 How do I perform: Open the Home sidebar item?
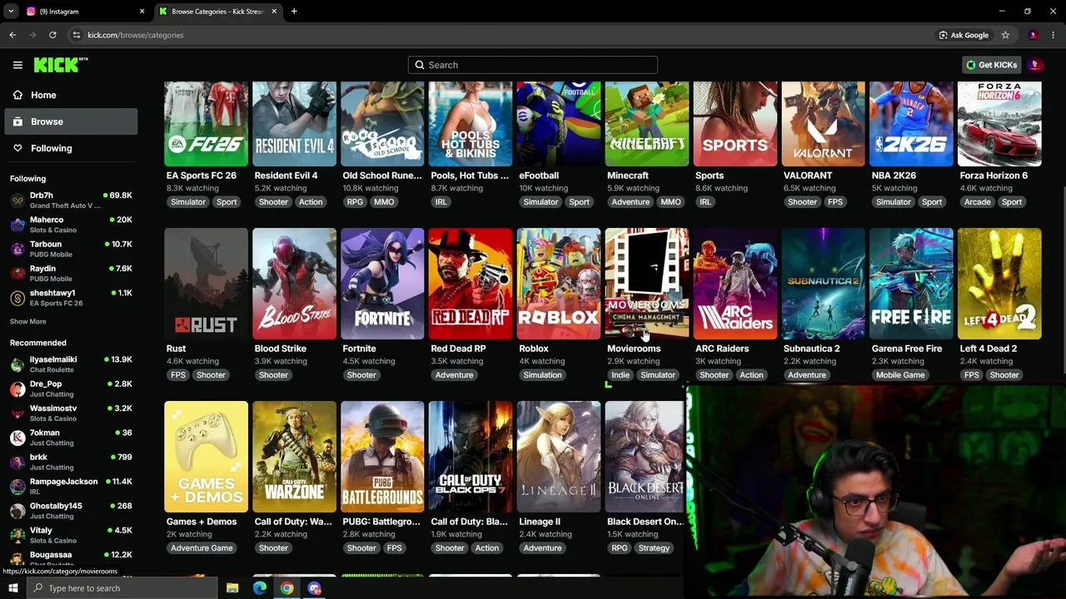tap(71, 95)
